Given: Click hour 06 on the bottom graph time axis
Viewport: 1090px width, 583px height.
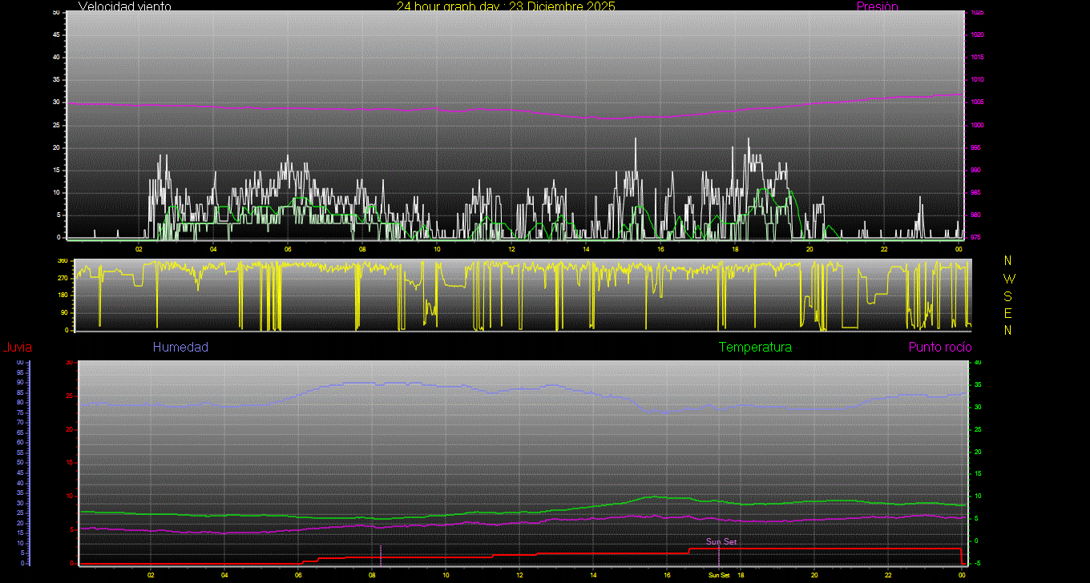Looking at the screenshot, I should point(298,576).
